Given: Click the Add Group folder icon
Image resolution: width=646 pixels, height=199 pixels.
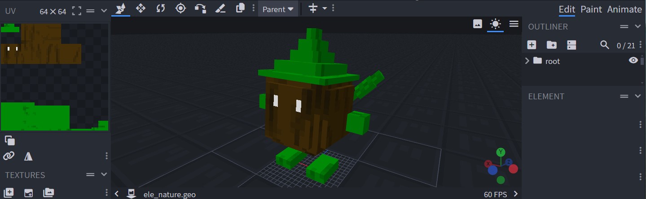Looking at the screenshot, I should tap(551, 45).
